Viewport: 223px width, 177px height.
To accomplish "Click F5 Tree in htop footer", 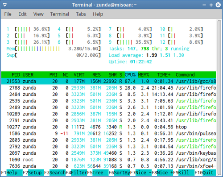I will 98,173.
